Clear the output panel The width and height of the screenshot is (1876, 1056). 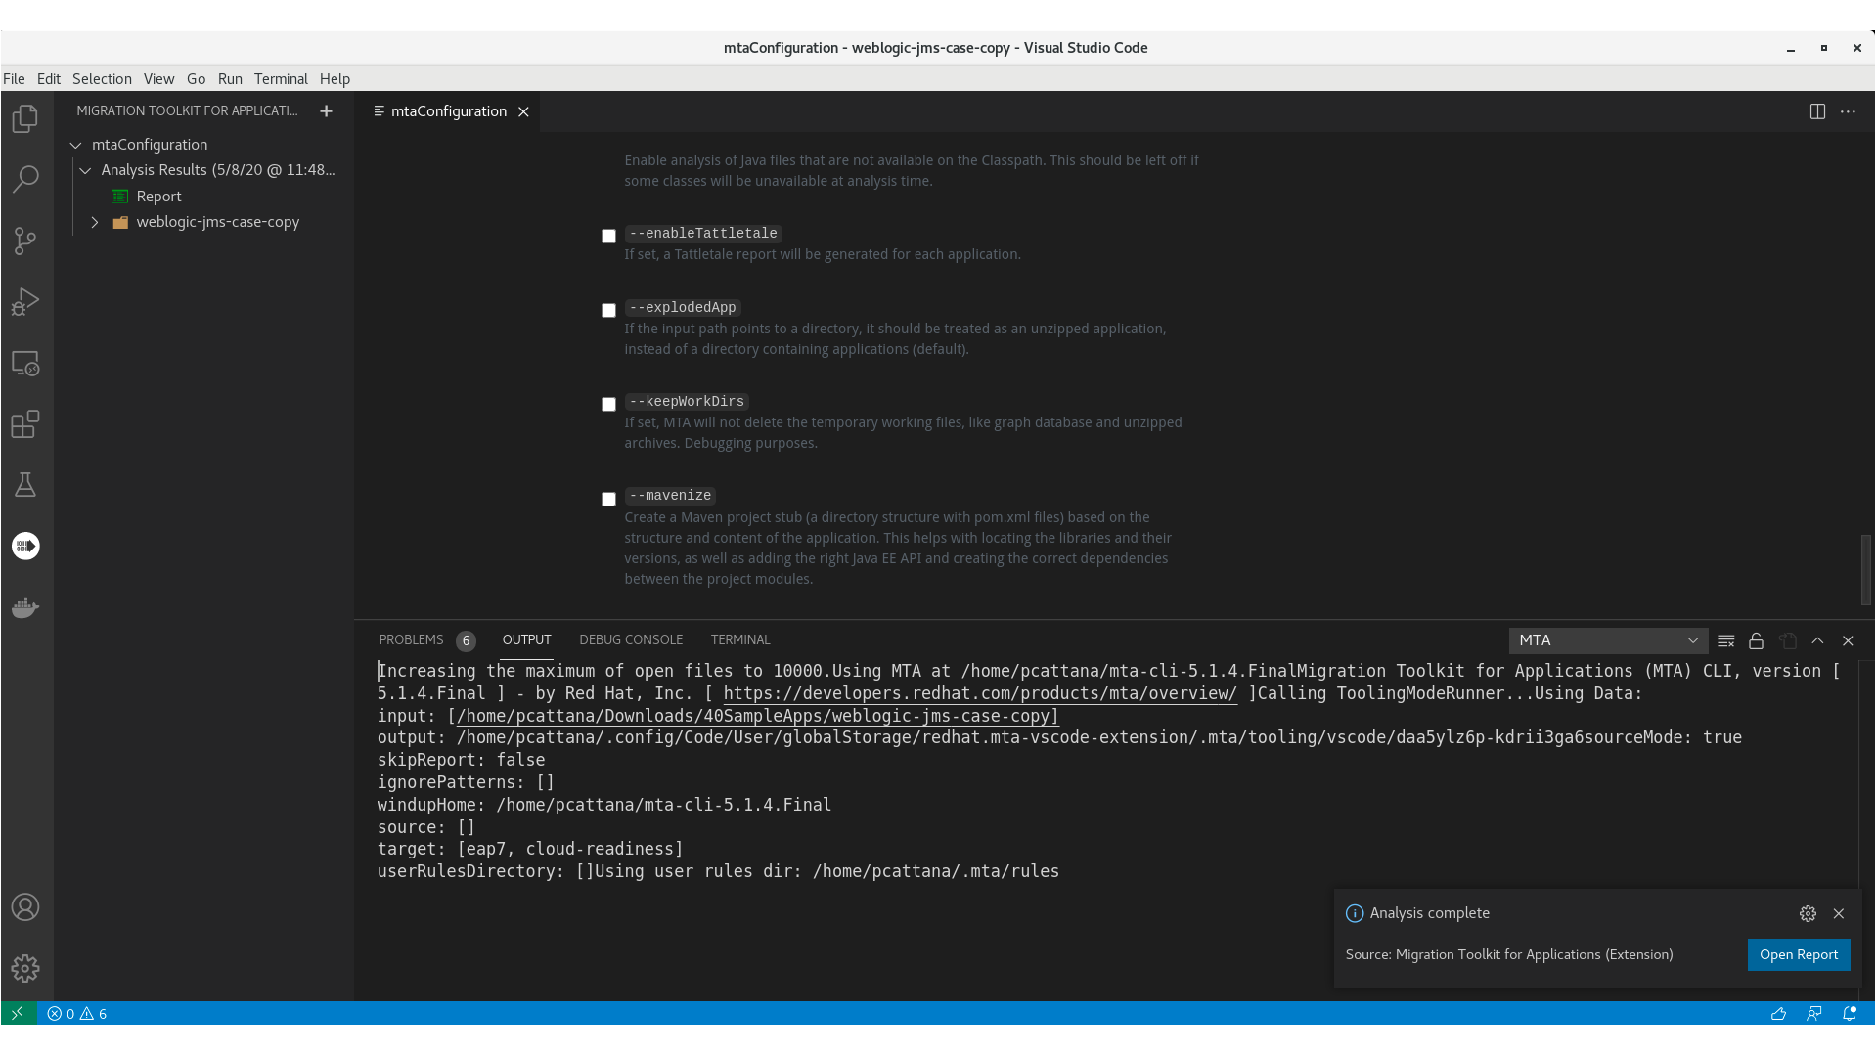(x=1726, y=640)
